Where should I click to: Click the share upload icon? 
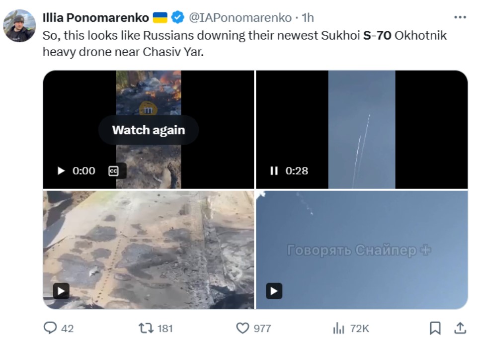(x=460, y=328)
